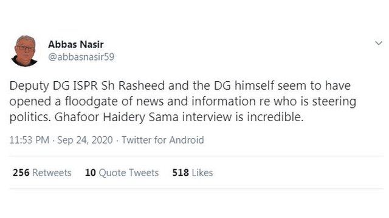Click the word 'ISPR' in the tweet
Viewport: 389px width, 218px height.
(x=85, y=86)
